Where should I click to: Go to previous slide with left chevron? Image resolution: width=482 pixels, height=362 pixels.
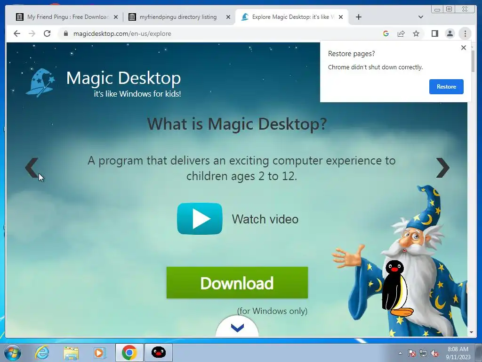click(x=32, y=167)
